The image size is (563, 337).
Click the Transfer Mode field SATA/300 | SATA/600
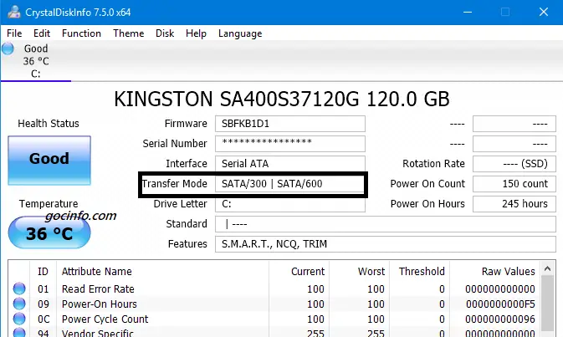pyautogui.click(x=290, y=184)
